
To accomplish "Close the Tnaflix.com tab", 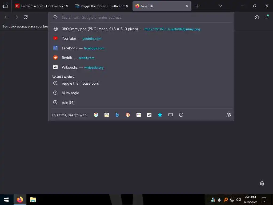I will click(x=127, y=6).
